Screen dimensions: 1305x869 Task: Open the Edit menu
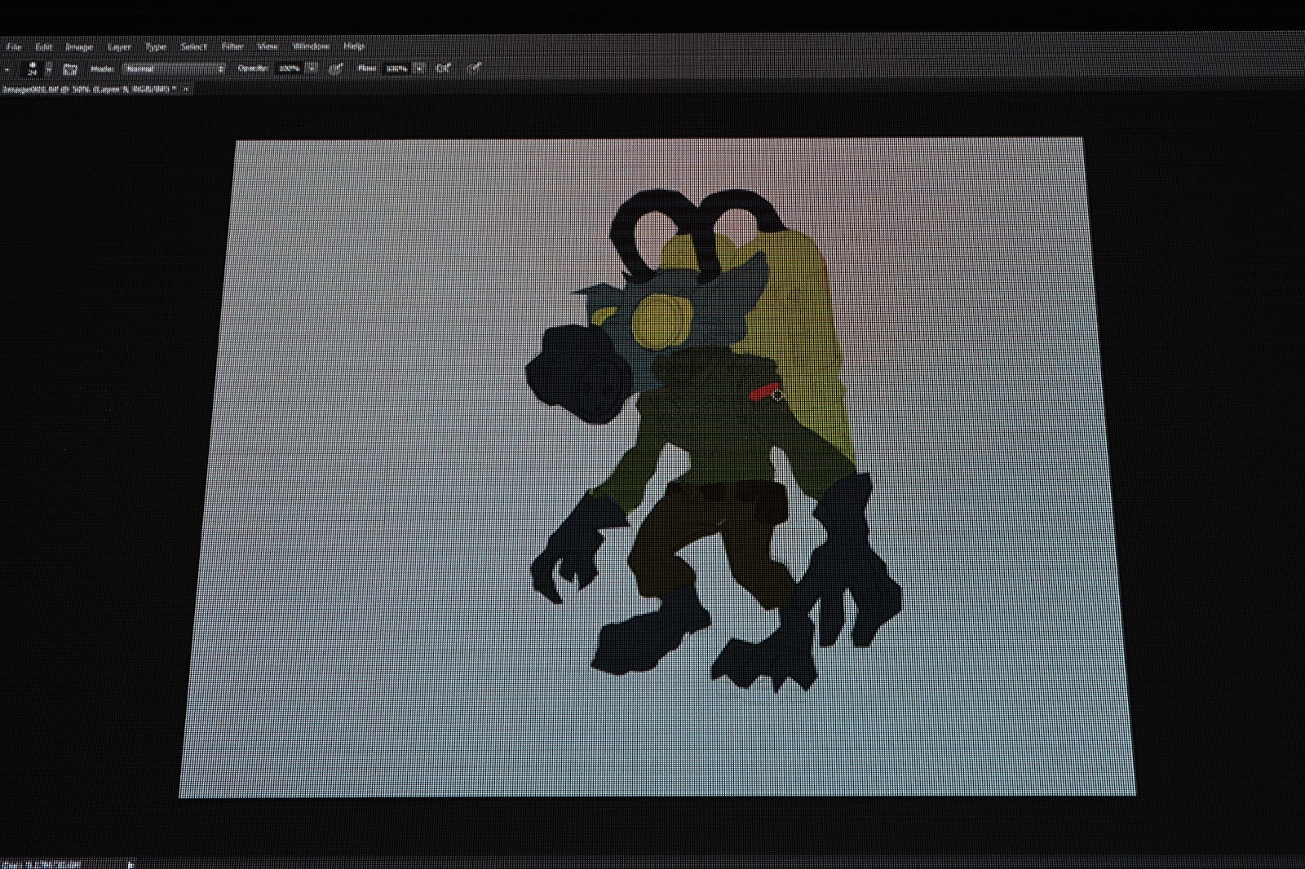[43, 46]
